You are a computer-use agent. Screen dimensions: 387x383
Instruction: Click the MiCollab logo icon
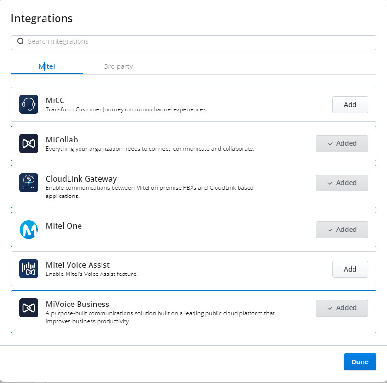[x=29, y=143]
